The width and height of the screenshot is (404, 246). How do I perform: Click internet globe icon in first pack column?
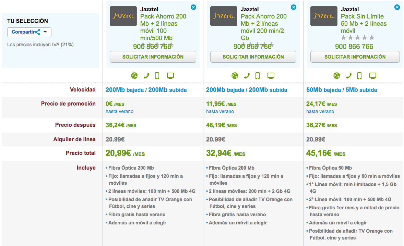coord(134,76)
